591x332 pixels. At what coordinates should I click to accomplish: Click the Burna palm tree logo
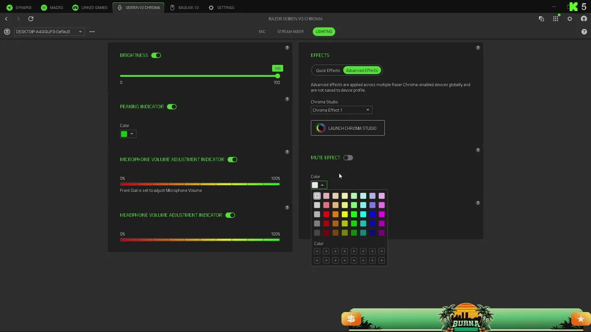(x=466, y=318)
